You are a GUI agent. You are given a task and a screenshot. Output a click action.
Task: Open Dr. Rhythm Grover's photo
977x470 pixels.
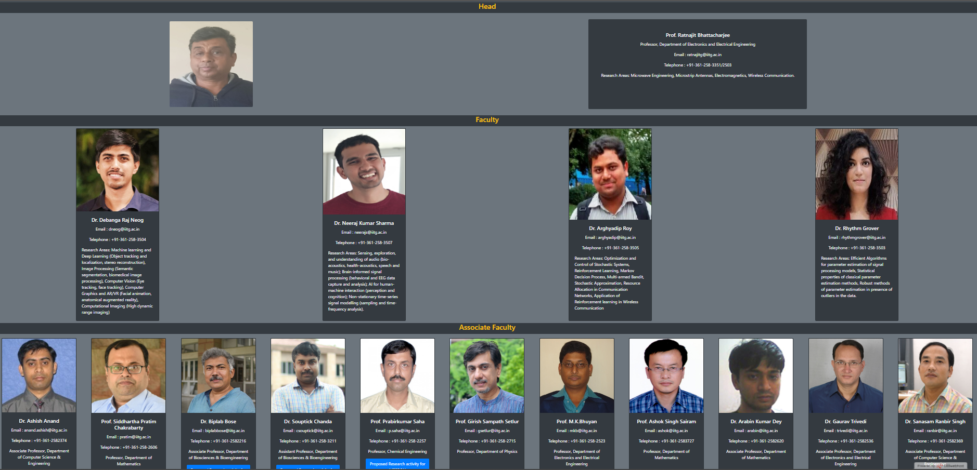click(x=856, y=174)
